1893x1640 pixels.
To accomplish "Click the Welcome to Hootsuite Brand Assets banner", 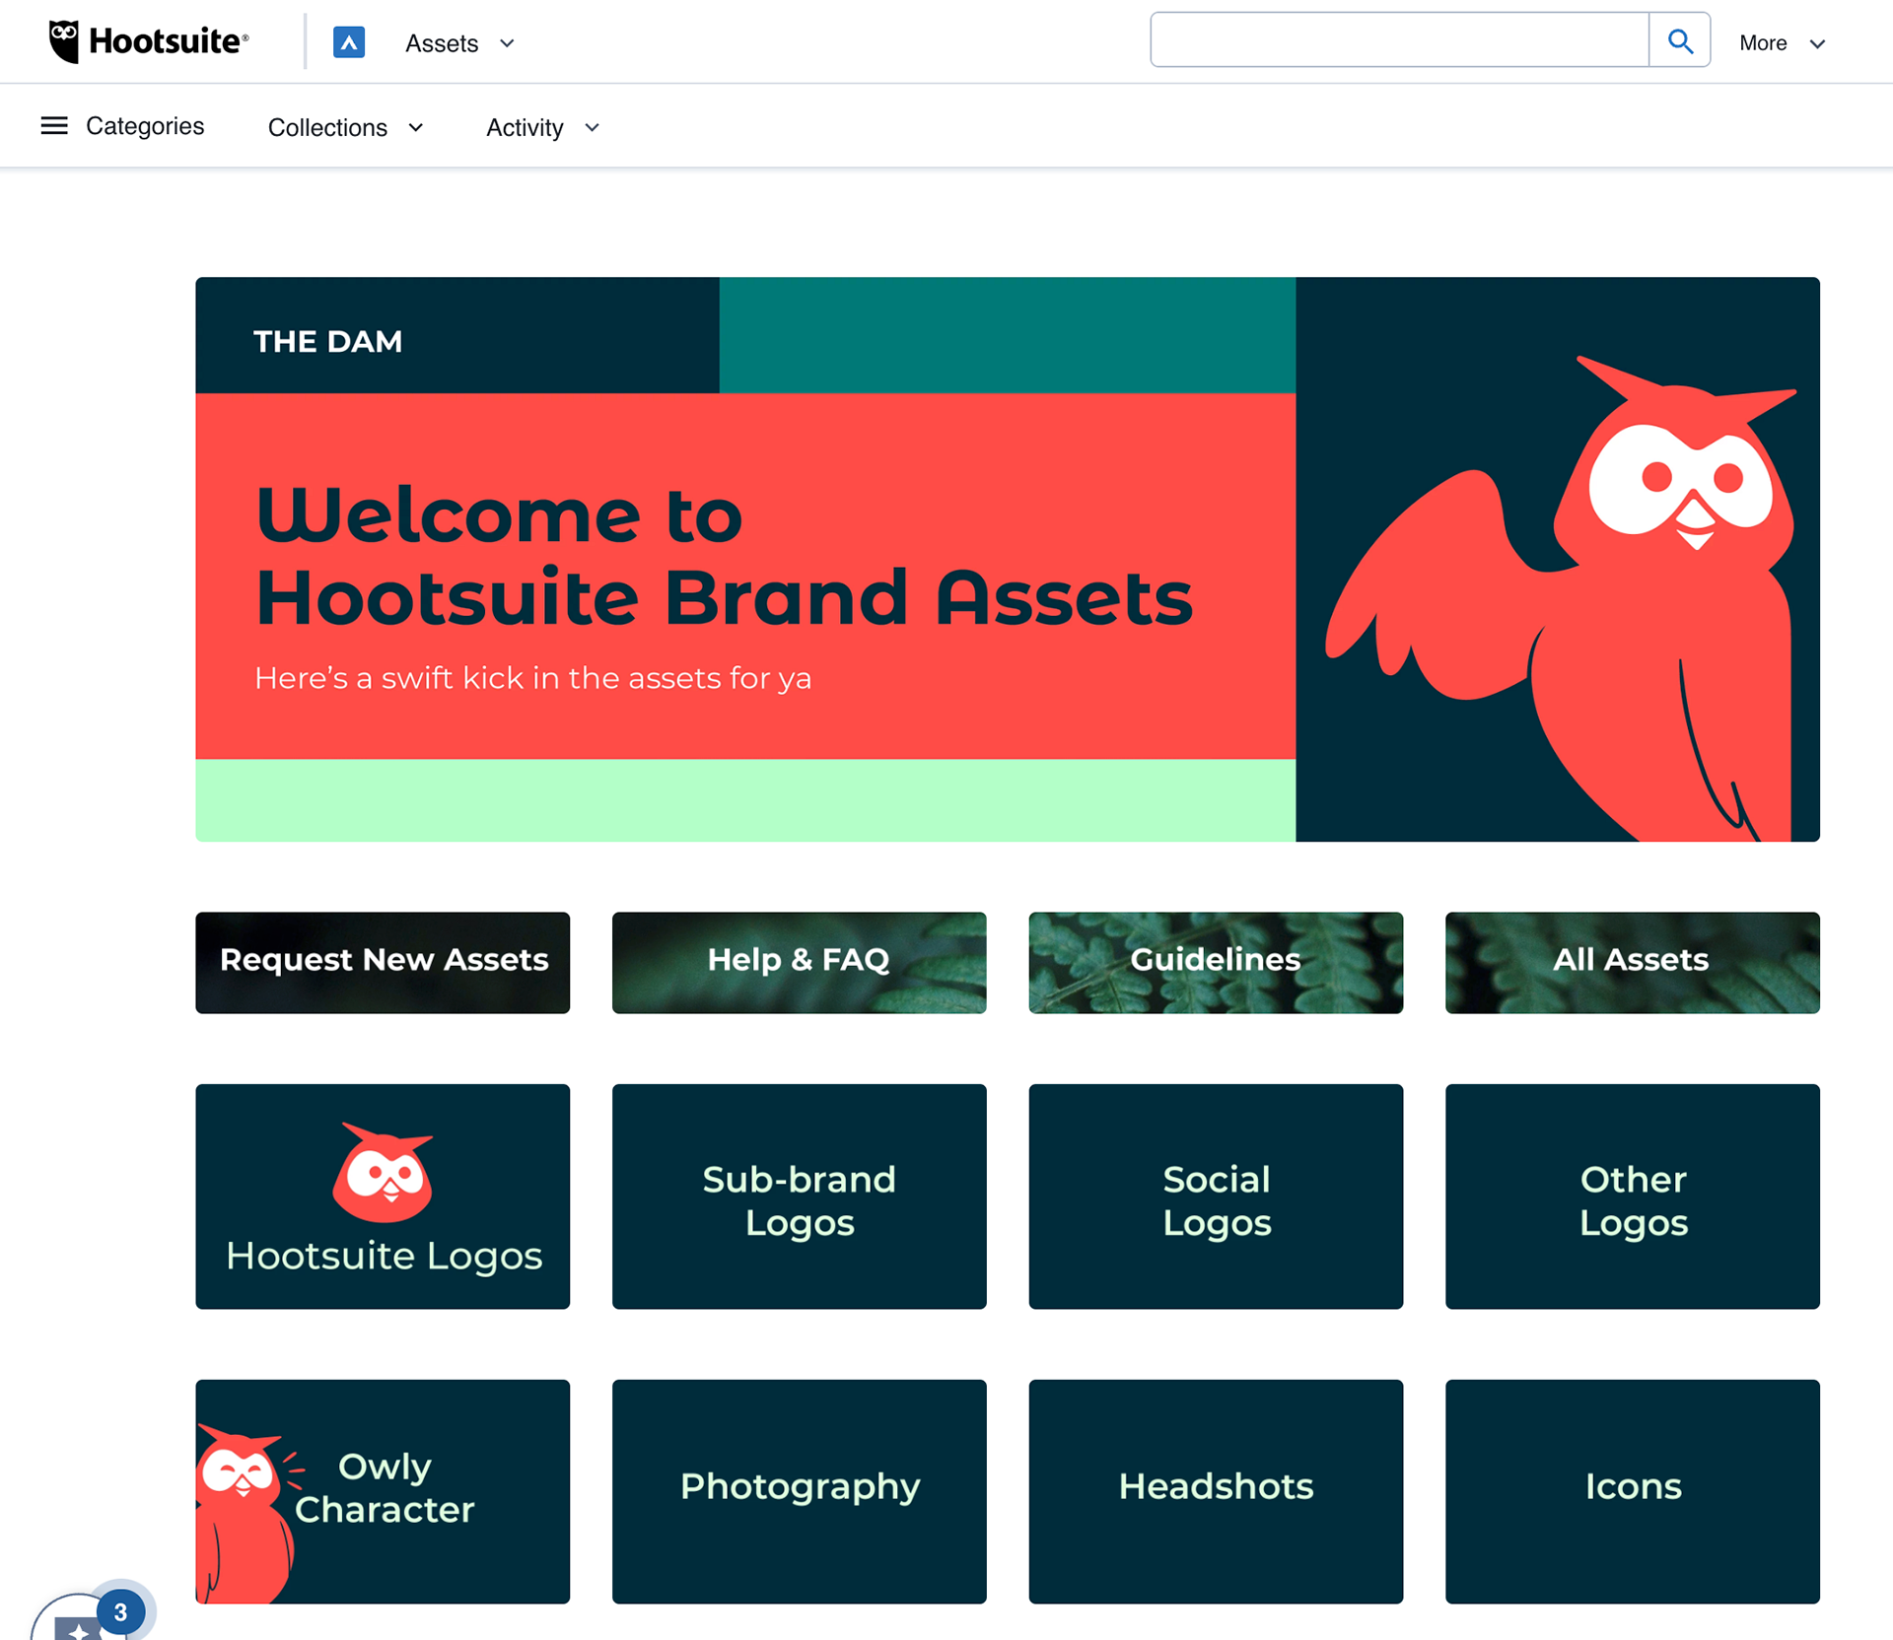I will click(1008, 559).
